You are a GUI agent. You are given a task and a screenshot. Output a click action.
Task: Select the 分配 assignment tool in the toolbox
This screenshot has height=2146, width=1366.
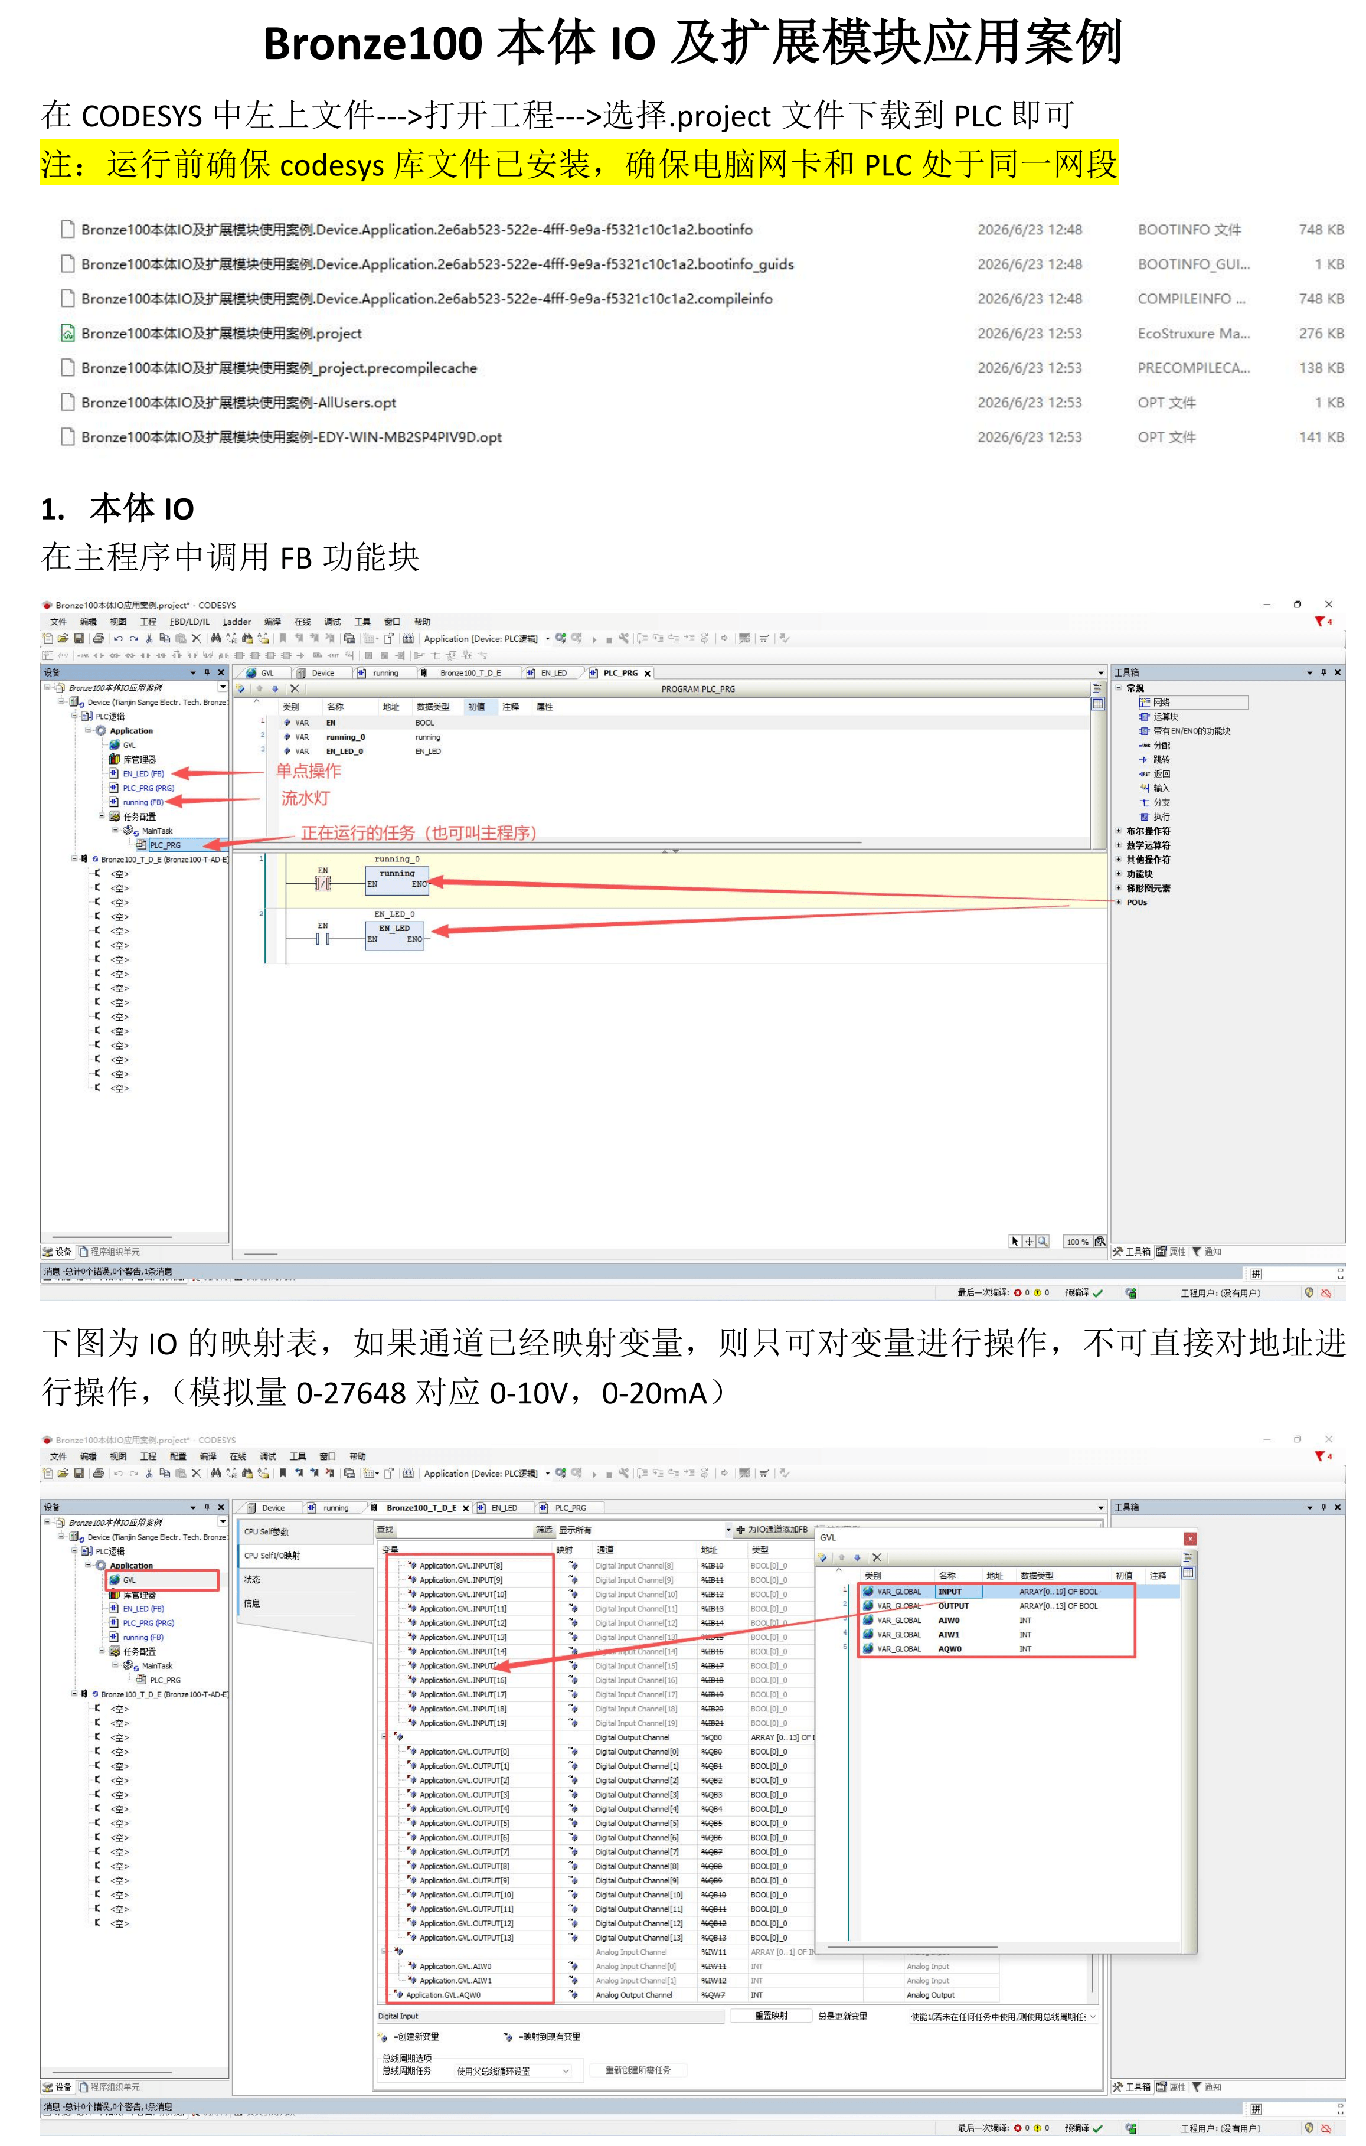pos(1155,745)
